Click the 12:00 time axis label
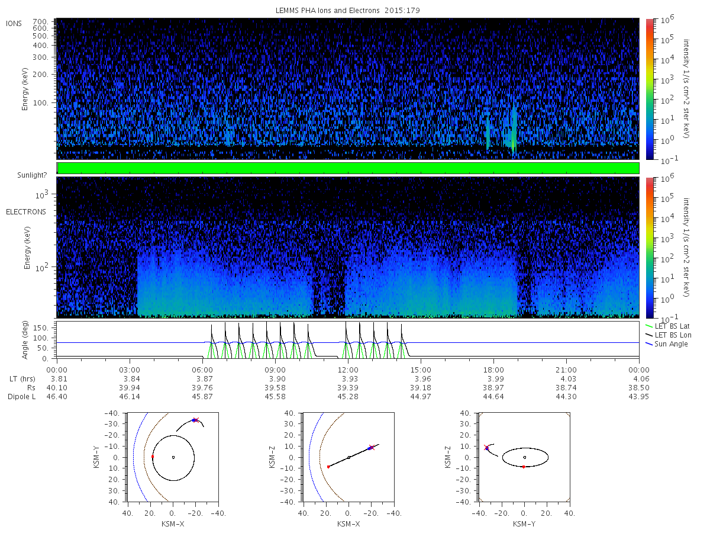Screen dimensions: 710x533 [348, 370]
